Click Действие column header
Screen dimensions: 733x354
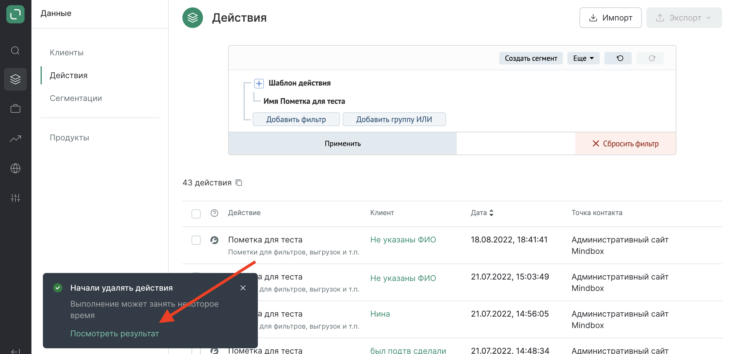coord(244,213)
